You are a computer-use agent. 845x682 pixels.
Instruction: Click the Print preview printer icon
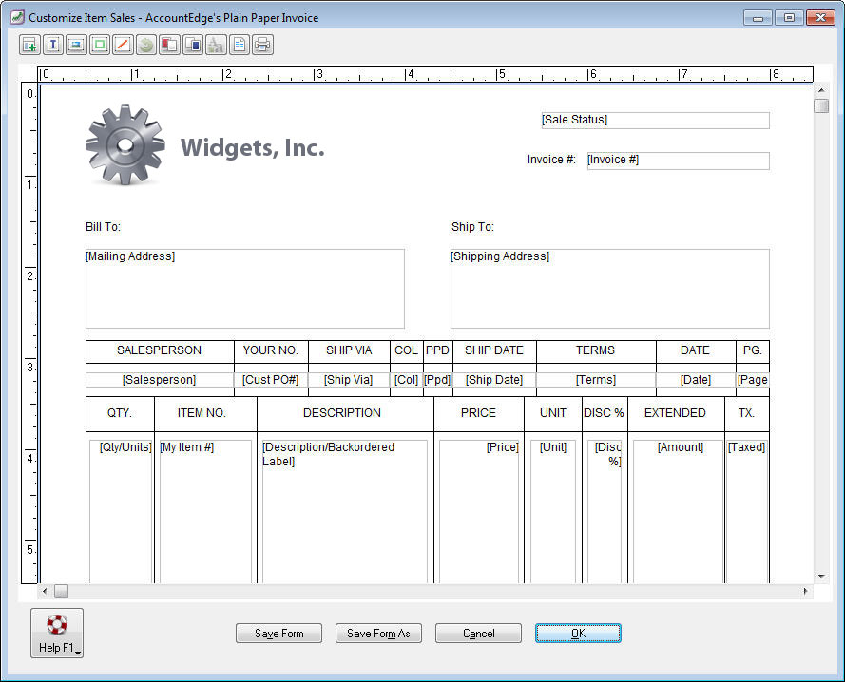coord(262,45)
